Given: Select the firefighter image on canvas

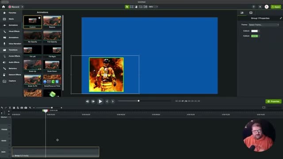Looking at the screenshot, I should click(106, 75).
